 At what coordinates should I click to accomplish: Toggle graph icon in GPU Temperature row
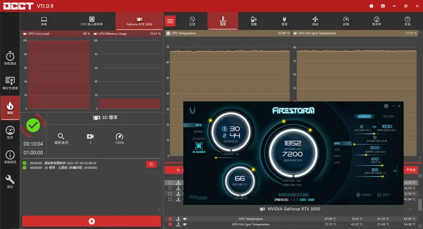coord(178,219)
